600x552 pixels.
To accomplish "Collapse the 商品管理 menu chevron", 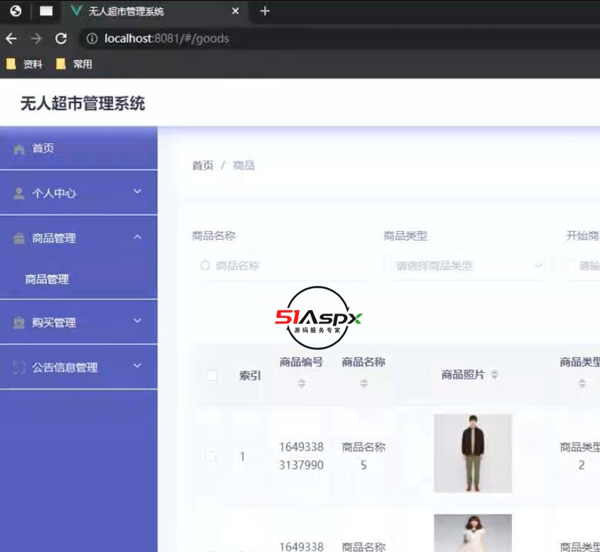I will 138,237.
